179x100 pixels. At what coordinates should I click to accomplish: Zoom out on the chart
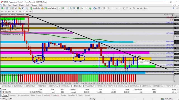tap(74, 8)
